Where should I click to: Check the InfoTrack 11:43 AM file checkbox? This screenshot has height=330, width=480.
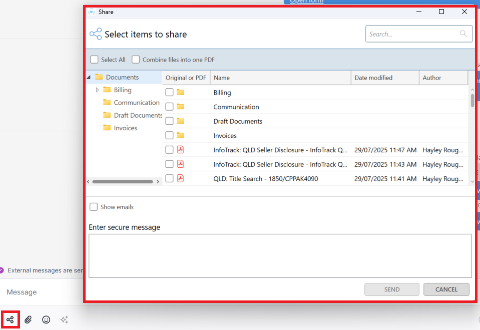pyautogui.click(x=169, y=164)
